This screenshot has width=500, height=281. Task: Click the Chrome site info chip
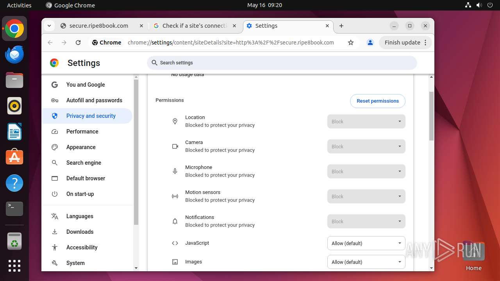coord(107,43)
